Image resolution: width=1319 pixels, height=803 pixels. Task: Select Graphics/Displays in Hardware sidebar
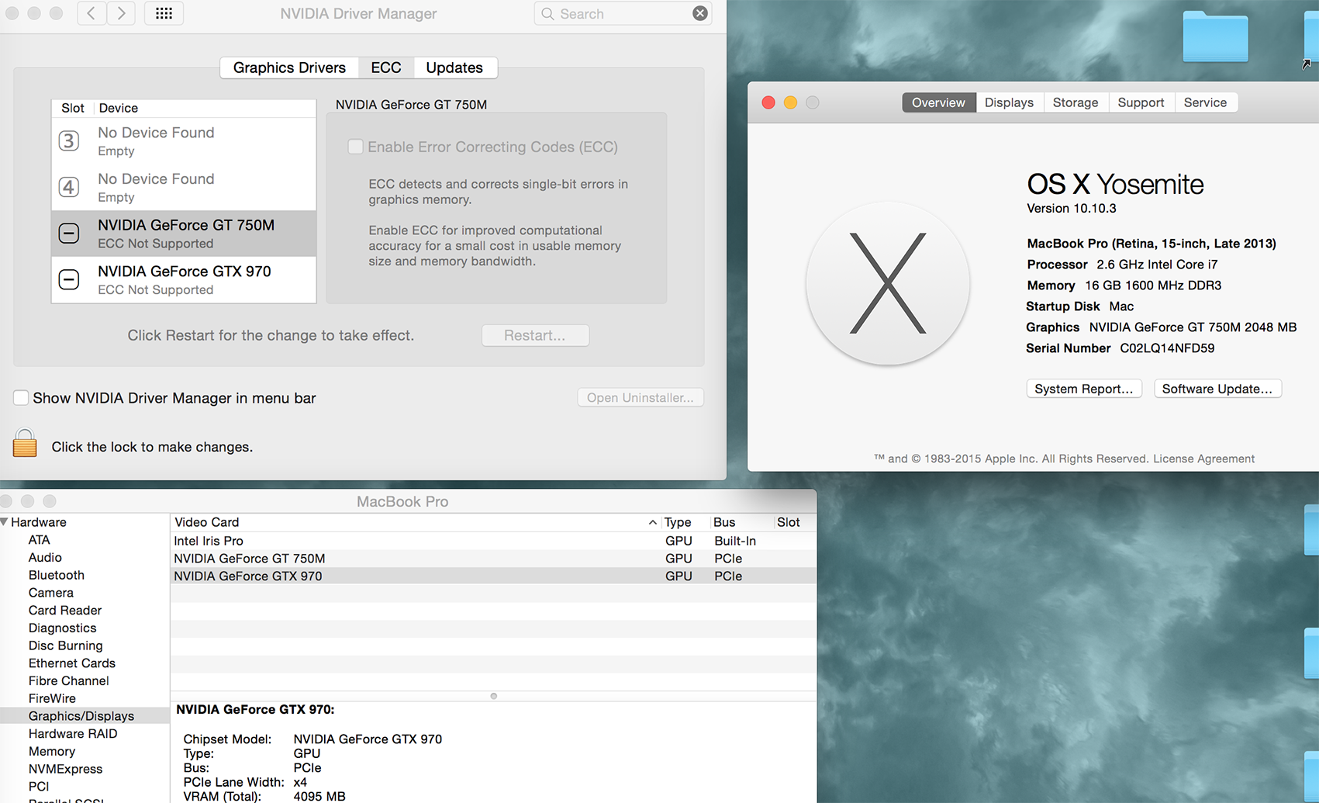85,716
